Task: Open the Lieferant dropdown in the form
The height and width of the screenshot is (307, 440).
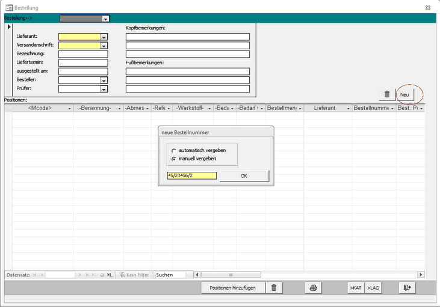Action: (x=104, y=37)
